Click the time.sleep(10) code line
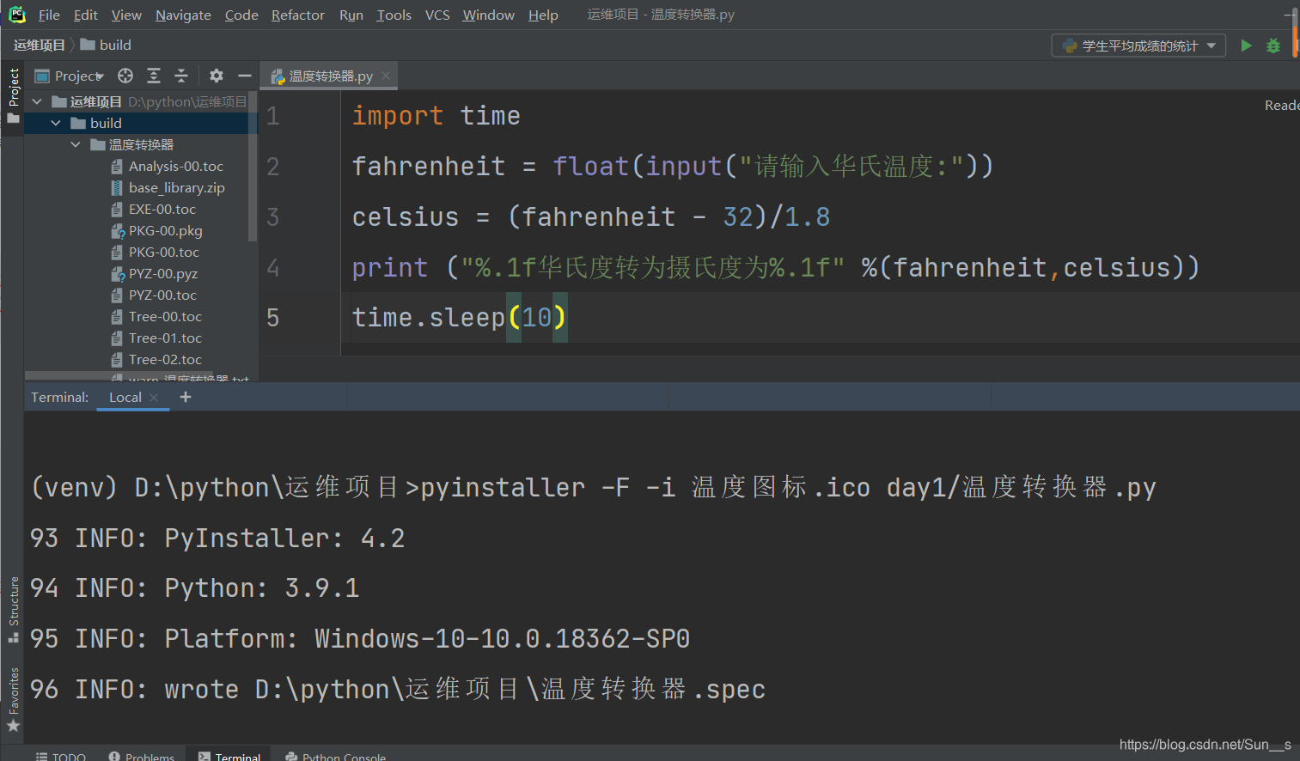This screenshot has width=1300, height=761. click(459, 318)
